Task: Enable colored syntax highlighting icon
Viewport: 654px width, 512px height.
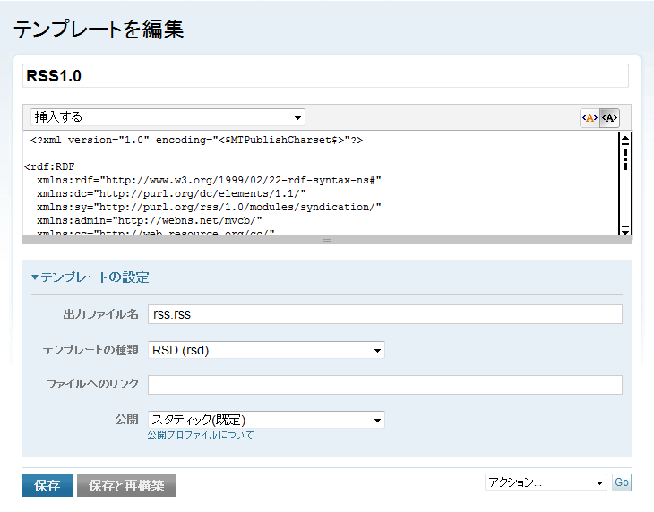Action: (x=589, y=117)
